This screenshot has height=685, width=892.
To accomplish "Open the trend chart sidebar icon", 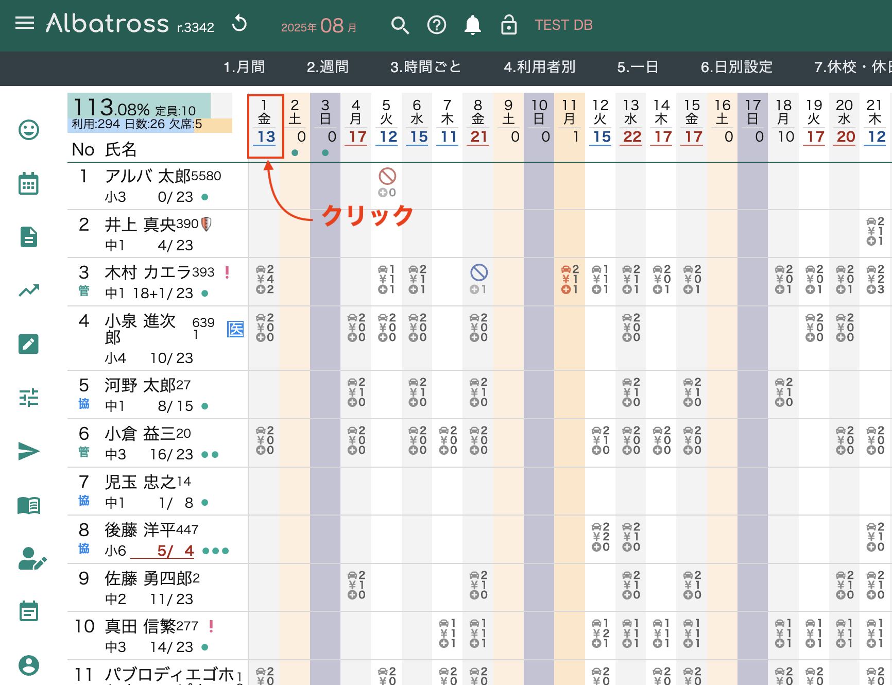I will [x=29, y=290].
